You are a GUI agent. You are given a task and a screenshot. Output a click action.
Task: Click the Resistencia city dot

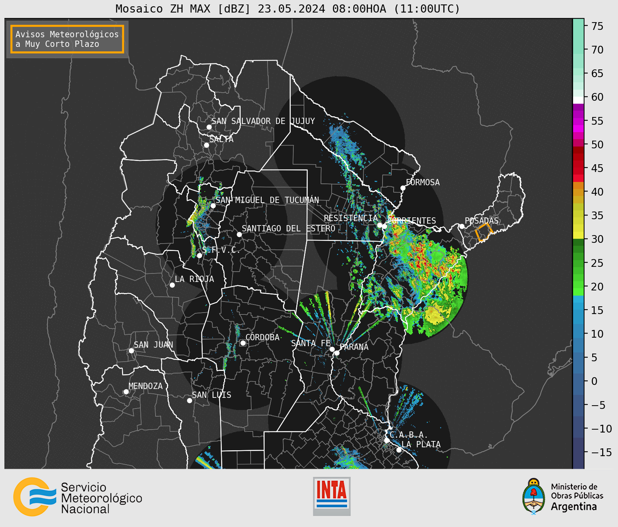tap(380, 225)
